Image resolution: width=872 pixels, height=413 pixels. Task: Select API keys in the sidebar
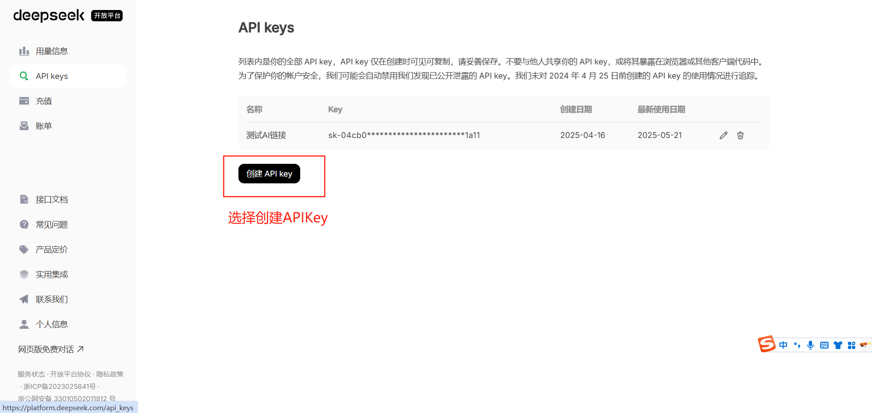coord(51,76)
